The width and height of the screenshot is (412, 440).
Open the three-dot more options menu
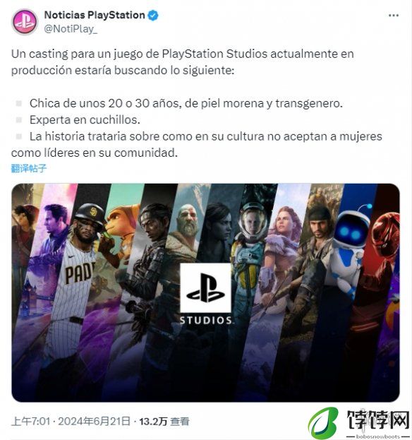[x=394, y=16]
